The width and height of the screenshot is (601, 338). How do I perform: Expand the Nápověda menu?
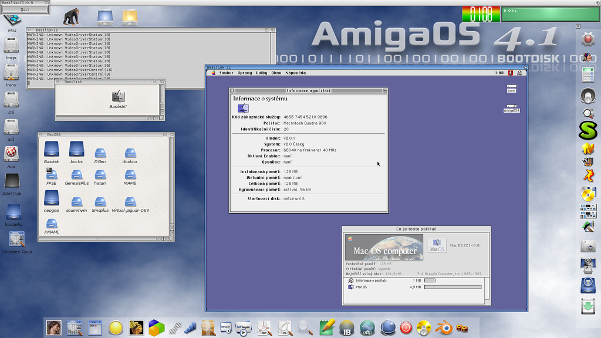coord(295,73)
